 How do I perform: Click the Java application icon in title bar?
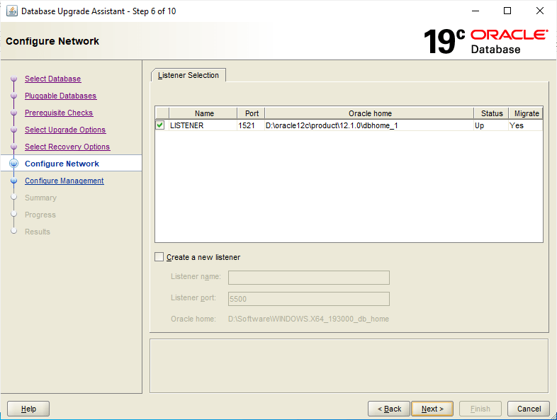pos(12,11)
